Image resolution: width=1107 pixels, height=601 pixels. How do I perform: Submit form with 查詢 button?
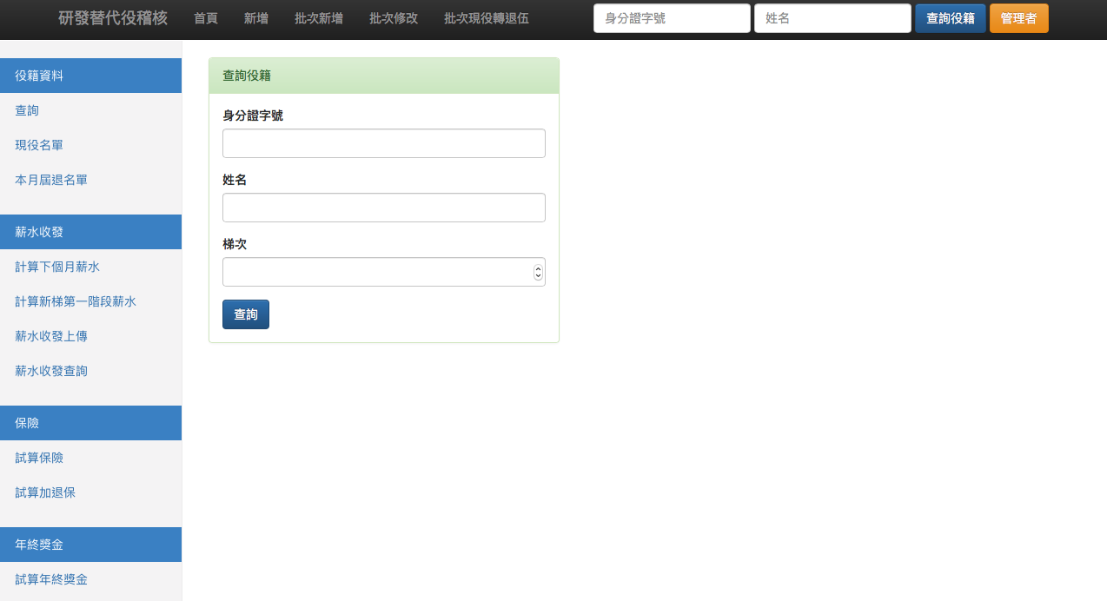246,314
